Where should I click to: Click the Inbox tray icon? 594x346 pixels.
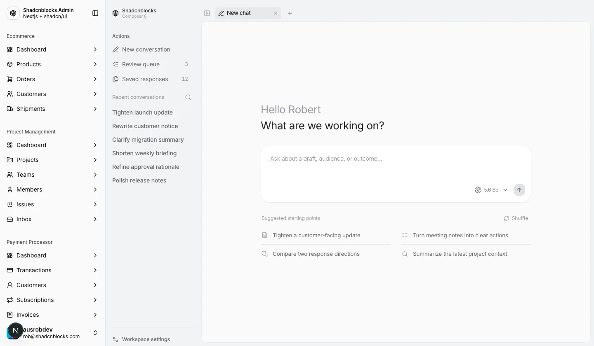tap(10, 219)
